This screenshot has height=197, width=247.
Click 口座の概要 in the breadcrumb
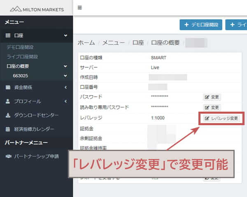click(x=165, y=43)
